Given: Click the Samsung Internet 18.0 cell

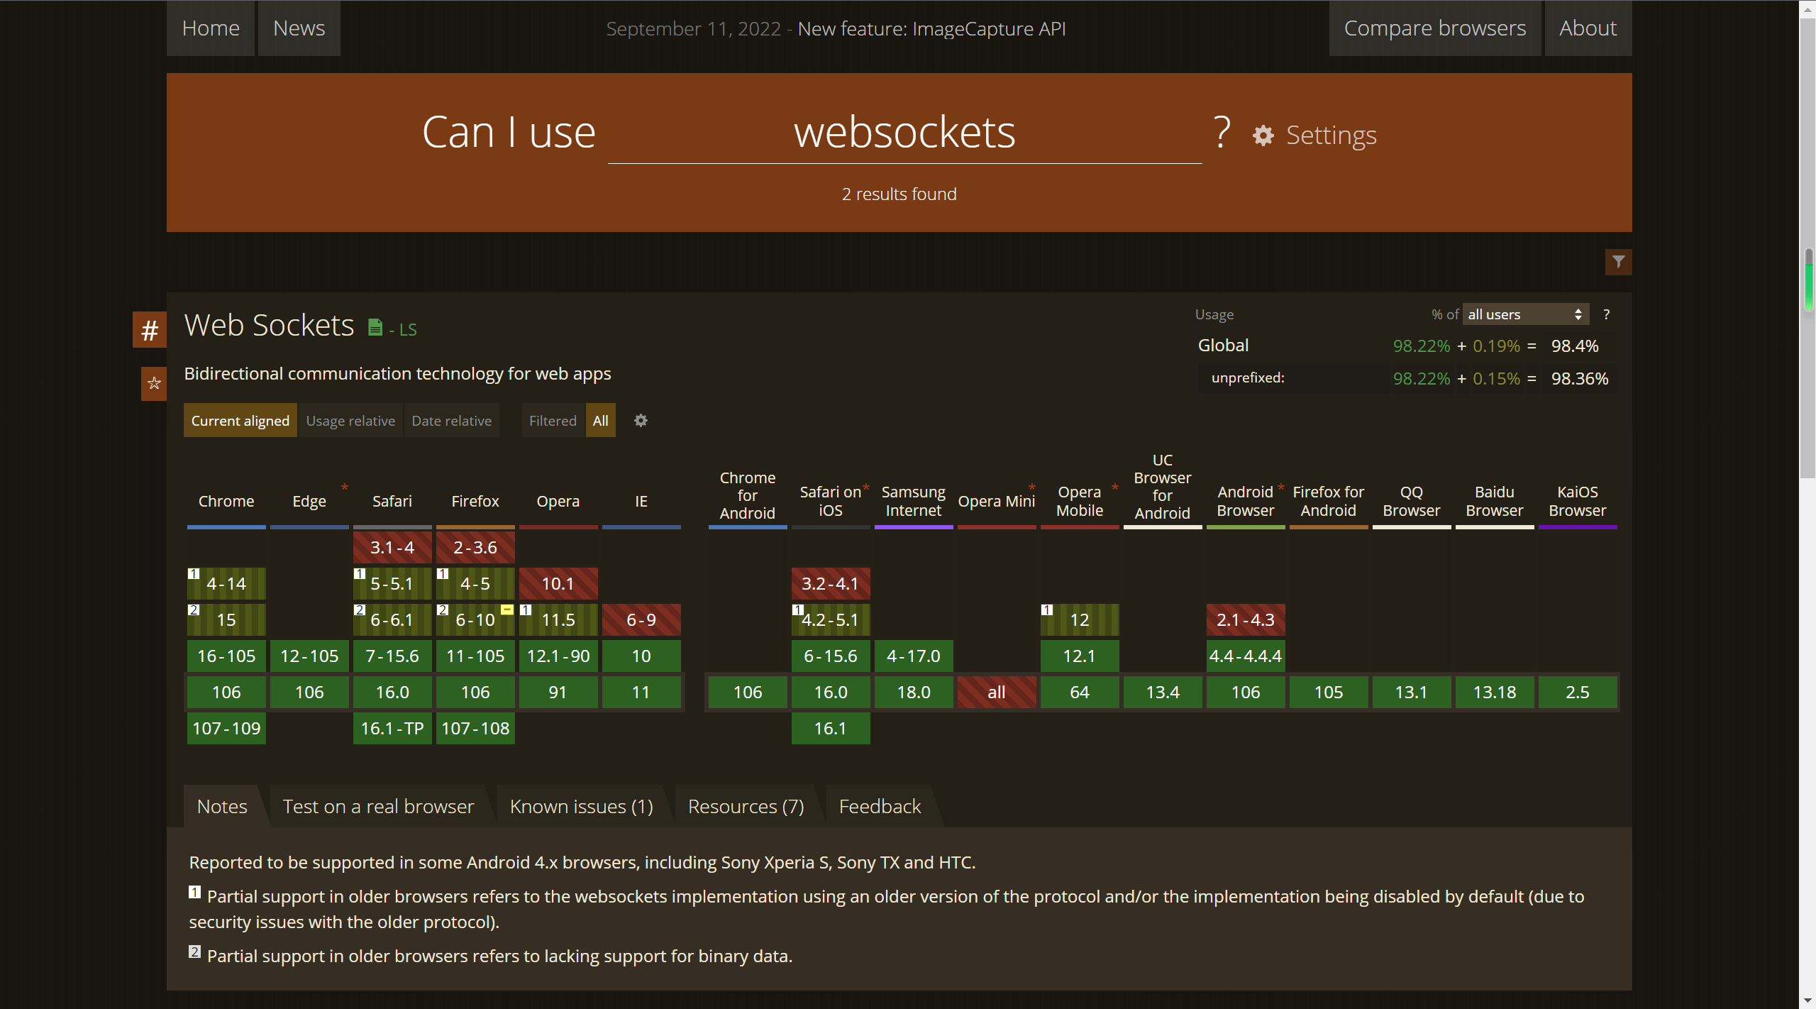Looking at the screenshot, I should click(914, 693).
